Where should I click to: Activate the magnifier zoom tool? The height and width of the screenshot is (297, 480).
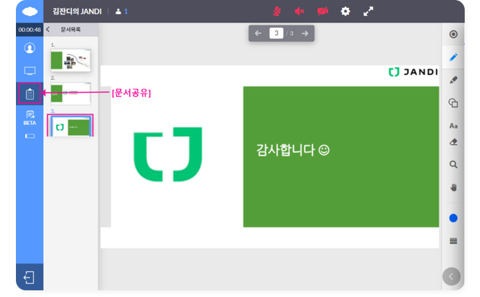(453, 164)
